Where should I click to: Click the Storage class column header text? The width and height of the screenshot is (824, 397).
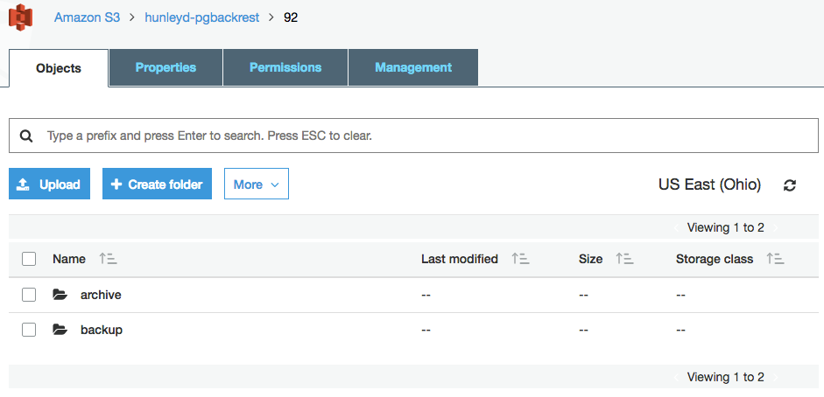point(715,259)
